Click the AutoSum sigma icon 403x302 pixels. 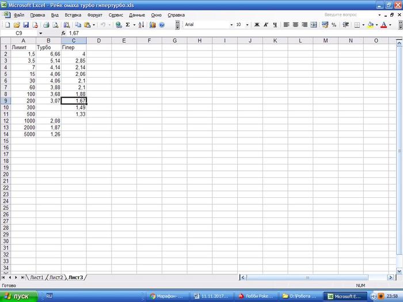pyautogui.click(x=128, y=25)
